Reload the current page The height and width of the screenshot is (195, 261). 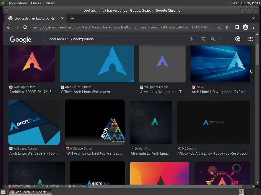[25, 27]
